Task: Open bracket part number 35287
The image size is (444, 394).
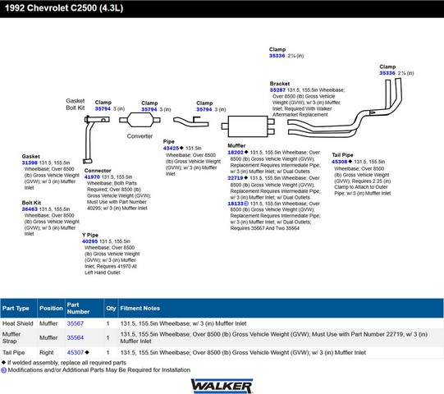Action: tap(277, 90)
